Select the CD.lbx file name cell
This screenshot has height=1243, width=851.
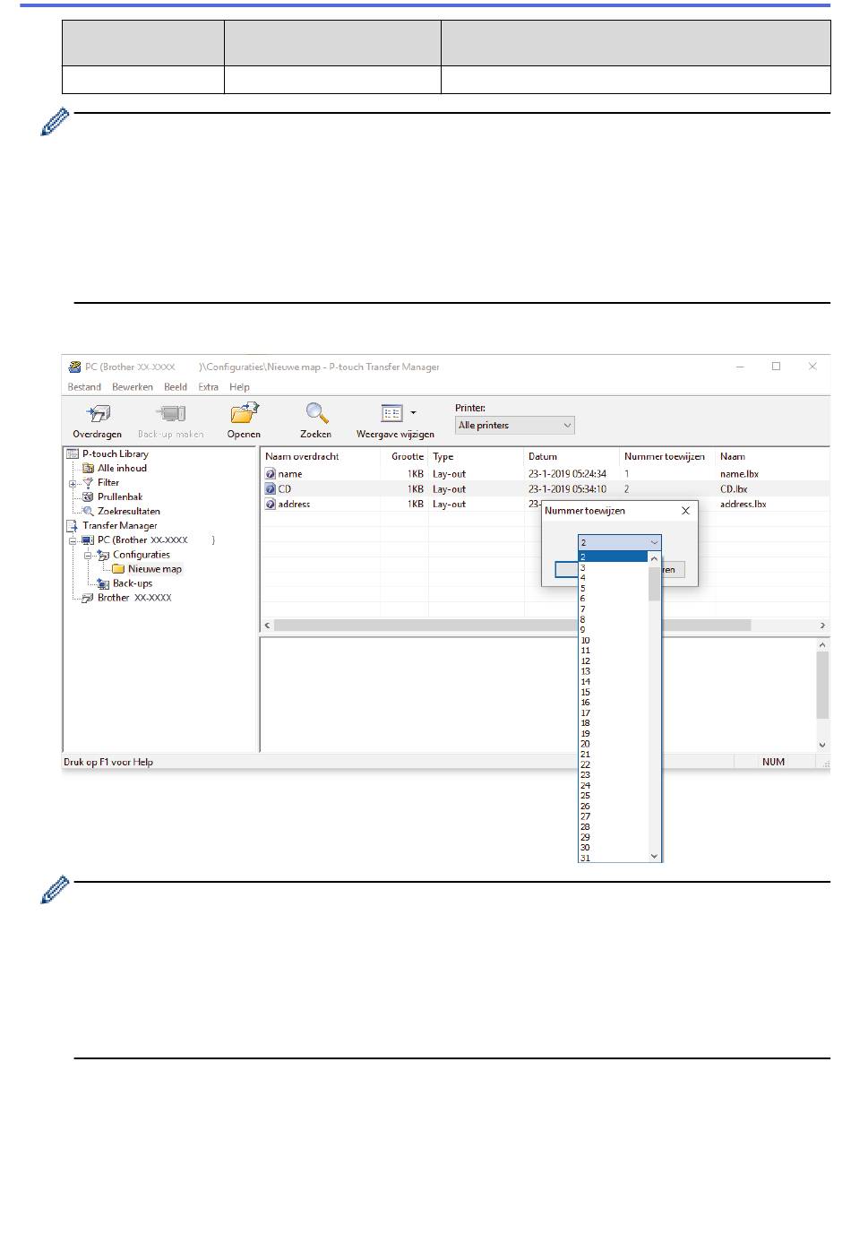click(x=734, y=489)
